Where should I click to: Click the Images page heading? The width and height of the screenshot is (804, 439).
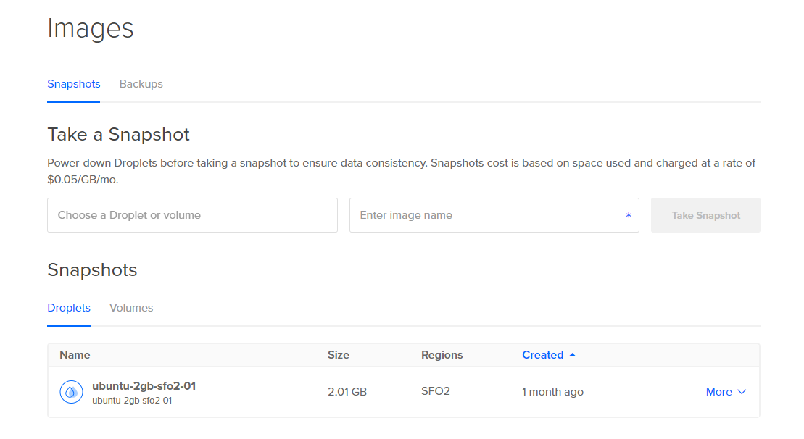tap(90, 28)
